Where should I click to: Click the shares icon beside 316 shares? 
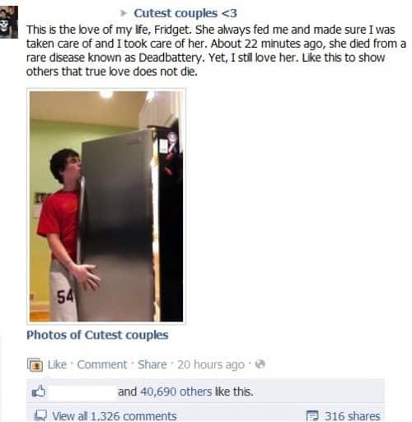[312, 415]
